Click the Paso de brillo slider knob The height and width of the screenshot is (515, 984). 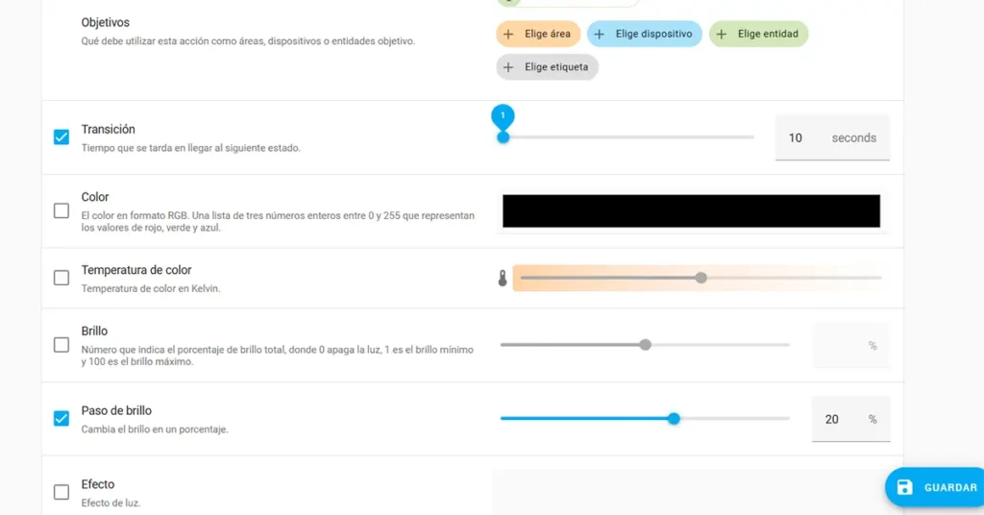click(x=674, y=419)
